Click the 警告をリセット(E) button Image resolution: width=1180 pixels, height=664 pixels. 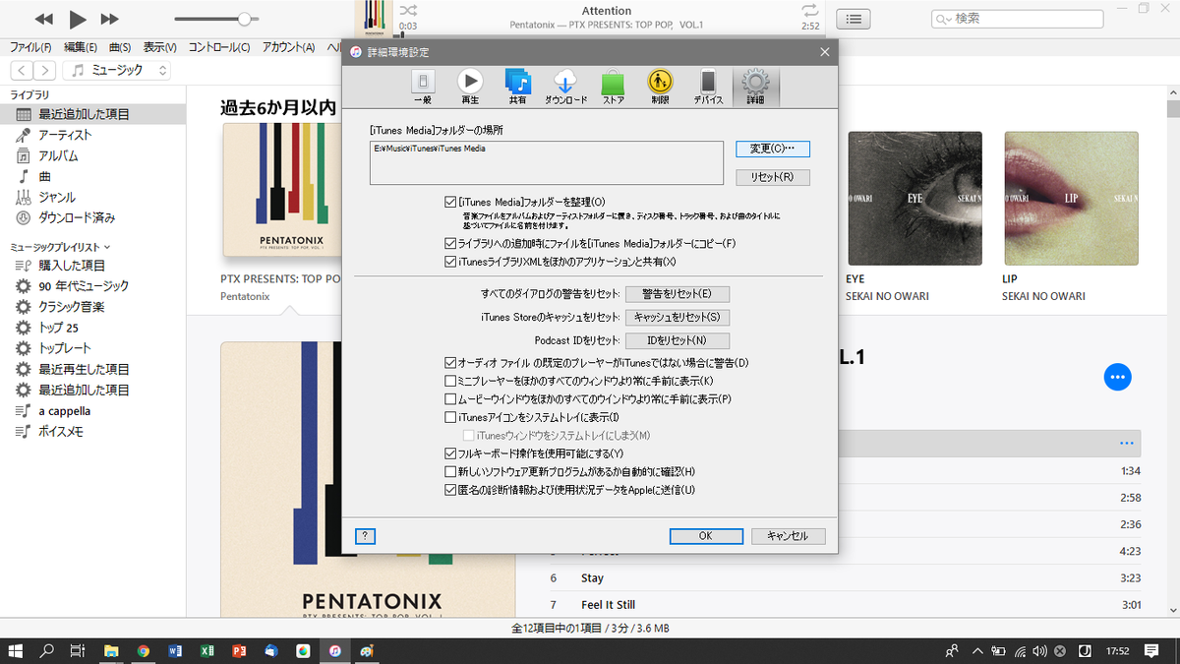[678, 294]
